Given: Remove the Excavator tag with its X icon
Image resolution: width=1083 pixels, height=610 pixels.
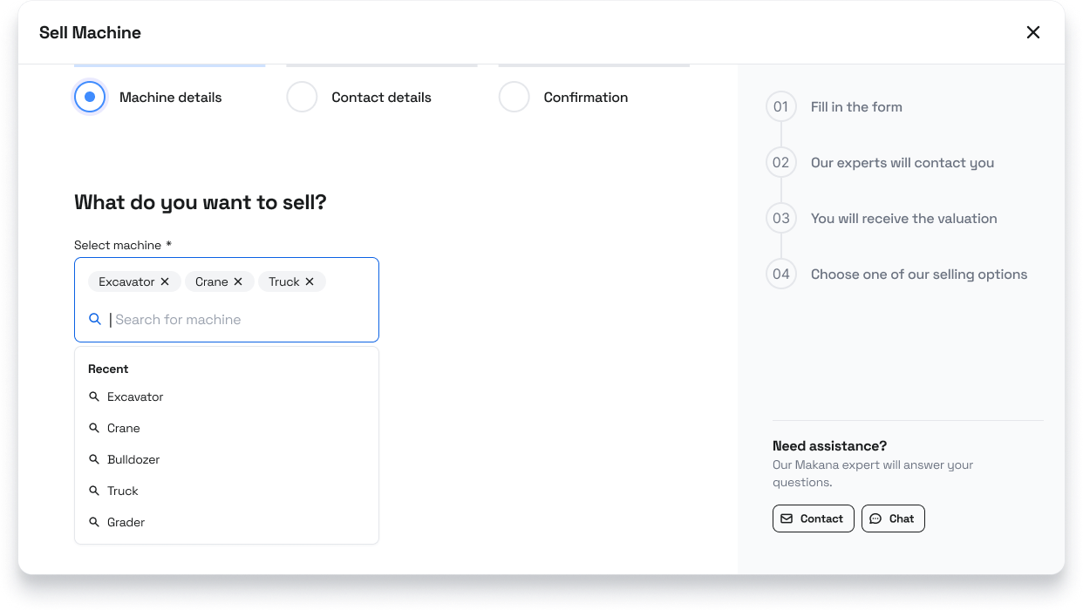Looking at the screenshot, I should point(165,281).
